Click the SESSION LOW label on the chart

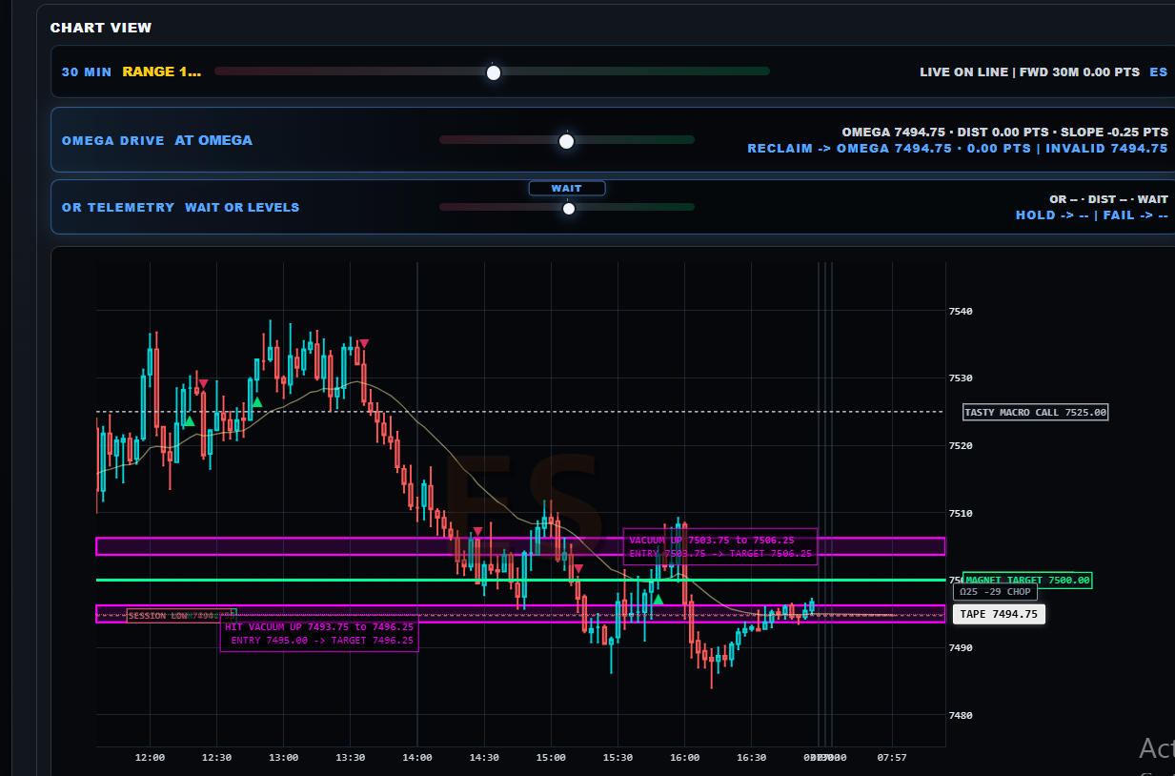point(181,616)
